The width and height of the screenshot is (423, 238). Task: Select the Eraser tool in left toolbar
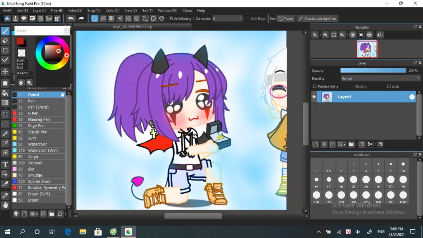coord(5,41)
